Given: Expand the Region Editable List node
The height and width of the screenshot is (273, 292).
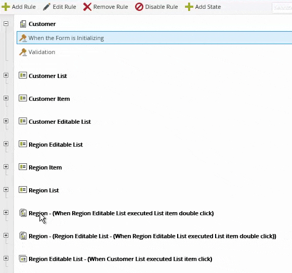Looking at the screenshot, I should tap(6, 144).
